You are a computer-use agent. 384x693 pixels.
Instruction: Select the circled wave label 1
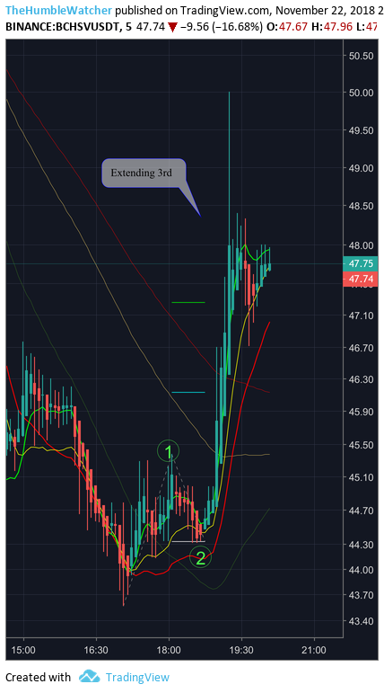[168, 451]
